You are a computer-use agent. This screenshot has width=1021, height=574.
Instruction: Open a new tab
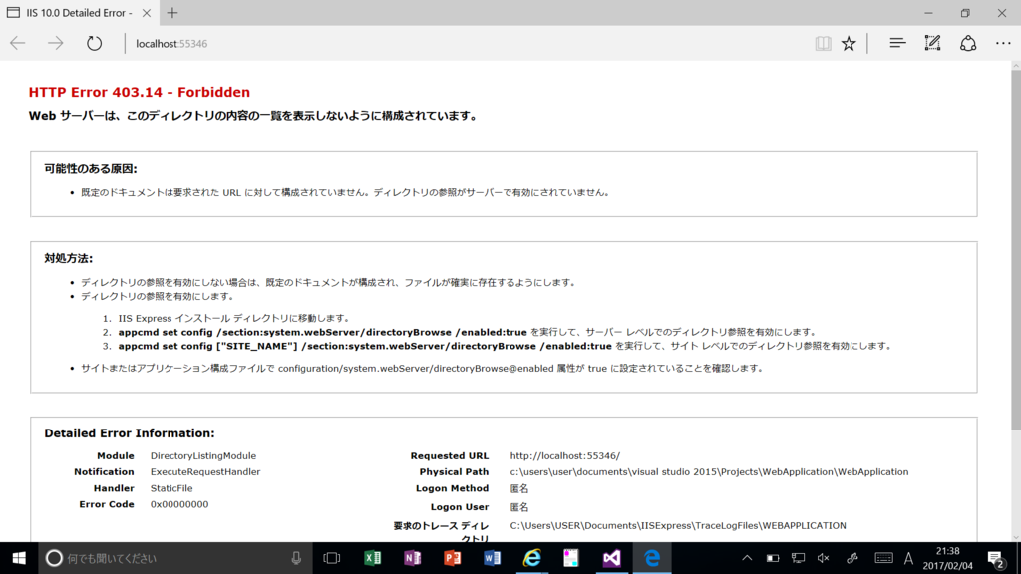[x=171, y=12]
